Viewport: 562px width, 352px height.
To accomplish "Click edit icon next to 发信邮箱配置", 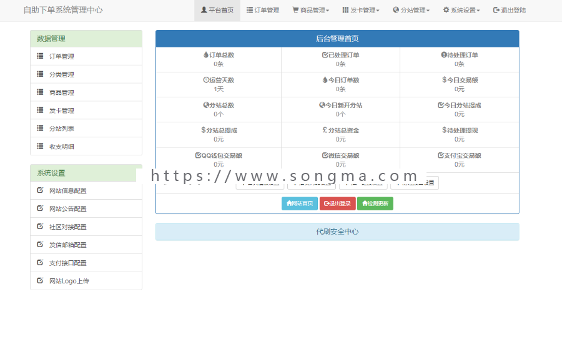I will [40, 244].
